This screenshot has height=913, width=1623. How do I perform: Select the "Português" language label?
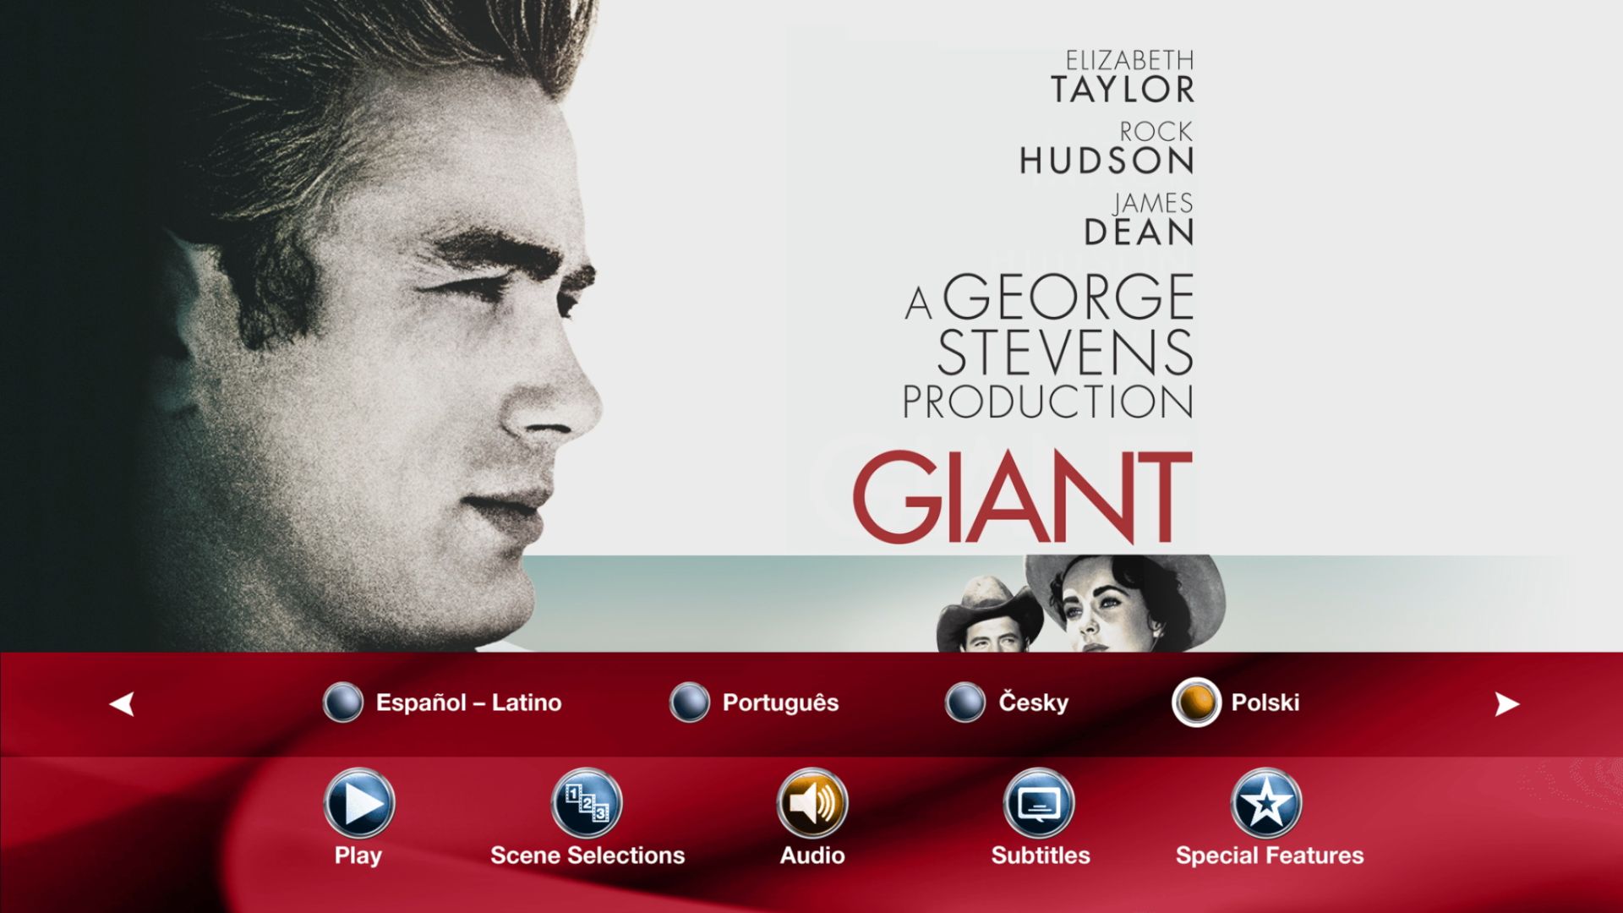click(x=780, y=703)
